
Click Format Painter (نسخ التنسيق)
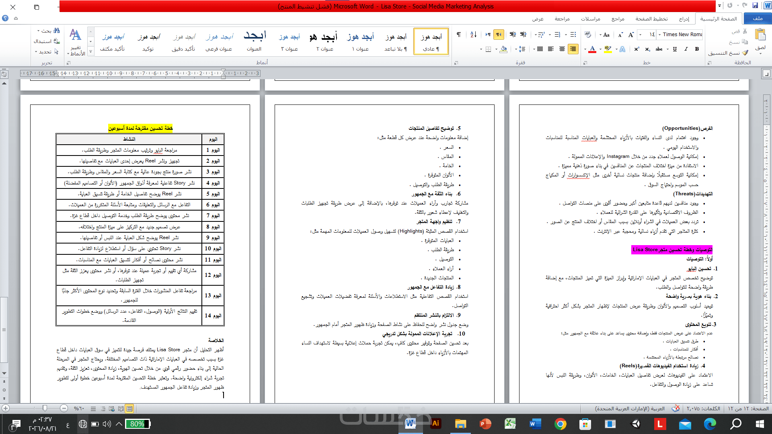(x=728, y=53)
